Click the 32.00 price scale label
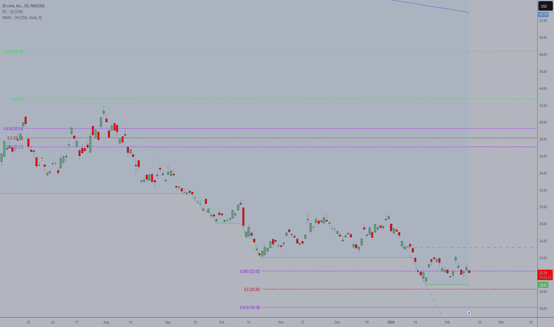The image size is (554, 327). 543,190
